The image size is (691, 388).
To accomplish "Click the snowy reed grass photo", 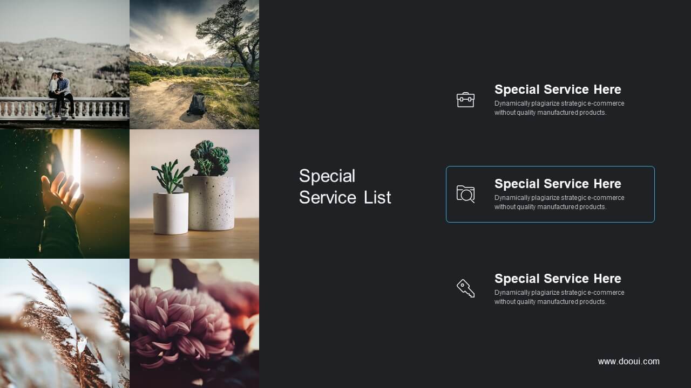I will (x=65, y=323).
